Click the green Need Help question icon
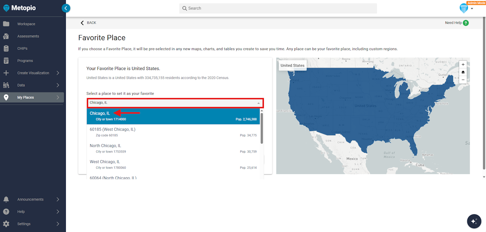Viewport: 486px width, 232px height. tap(466, 23)
